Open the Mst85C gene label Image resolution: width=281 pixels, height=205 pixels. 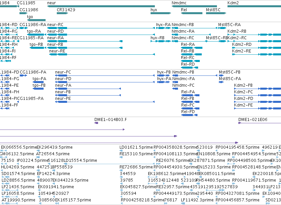tap(213, 10)
